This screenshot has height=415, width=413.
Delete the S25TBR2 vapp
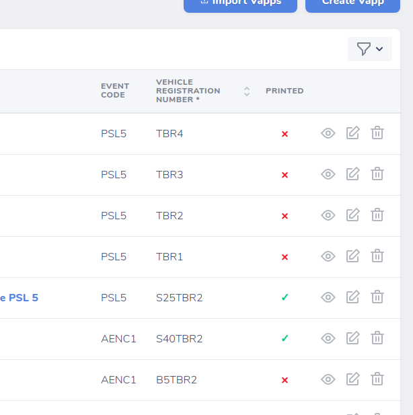[377, 297]
